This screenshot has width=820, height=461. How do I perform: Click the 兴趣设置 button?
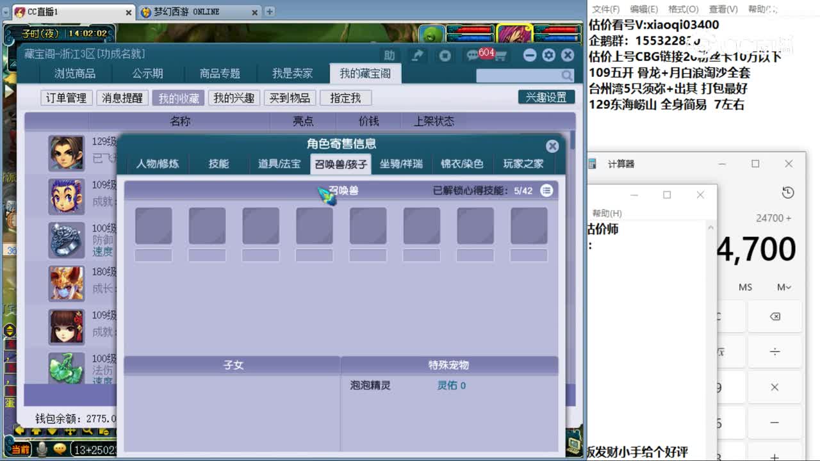[546, 97]
